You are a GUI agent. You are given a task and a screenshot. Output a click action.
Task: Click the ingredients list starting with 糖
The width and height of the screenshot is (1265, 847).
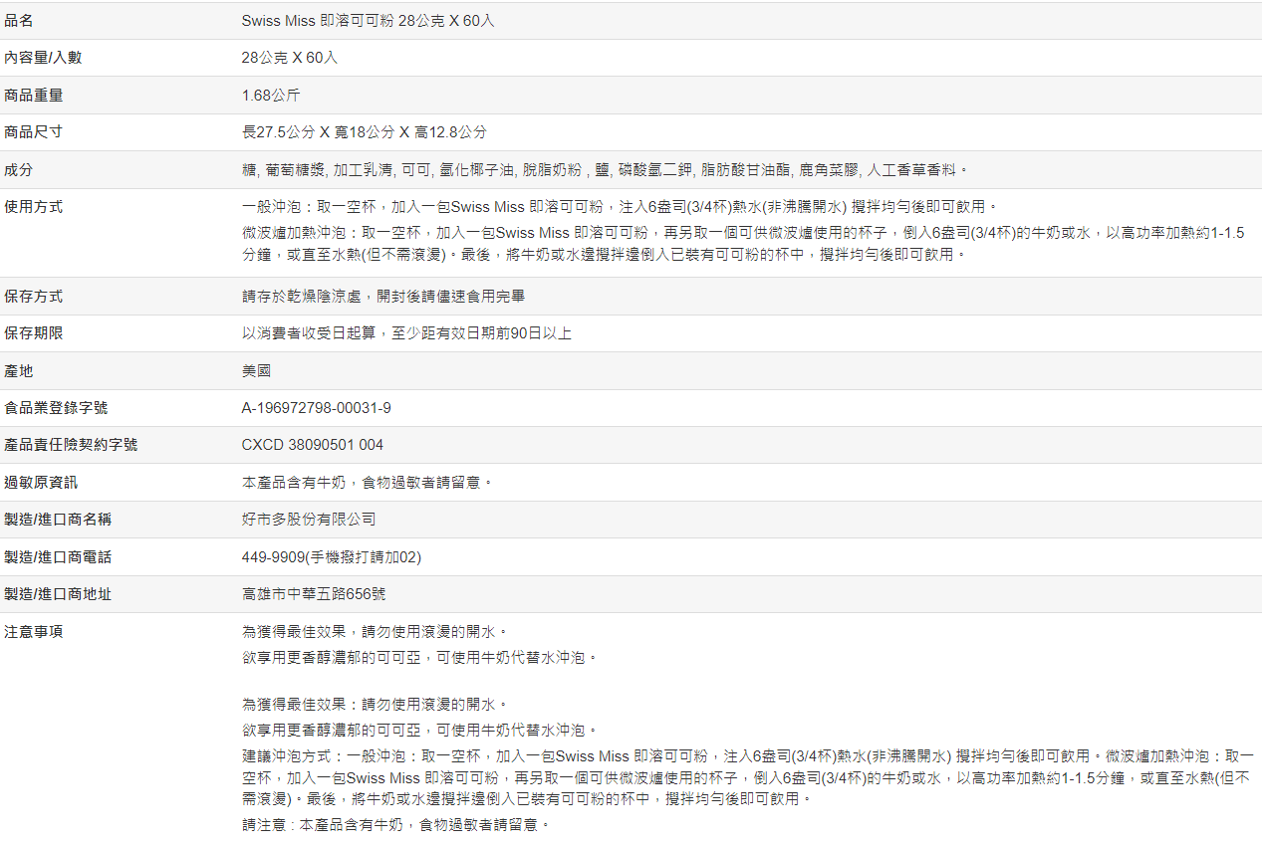click(x=605, y=170)
